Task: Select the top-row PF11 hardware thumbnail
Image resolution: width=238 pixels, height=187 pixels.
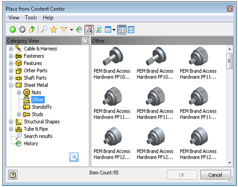Action: pyautogui.click(x=198, y=56)
